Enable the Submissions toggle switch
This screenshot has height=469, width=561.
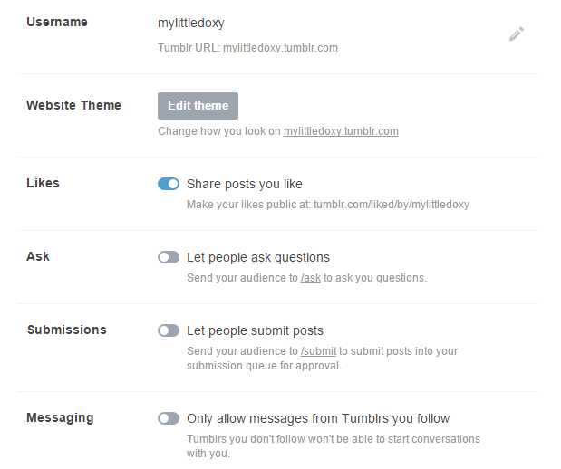(169, 330)
